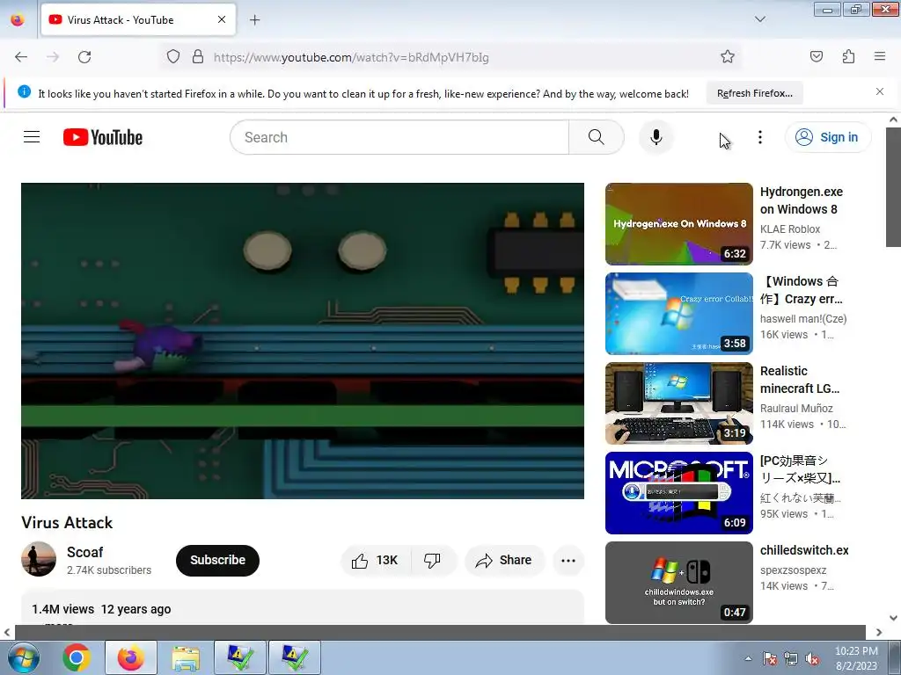Image resolution: width=901 pixels, height=675 pixels.
Task: Save to Pocket icon in toolbar
Action: [x=816, y=56]
